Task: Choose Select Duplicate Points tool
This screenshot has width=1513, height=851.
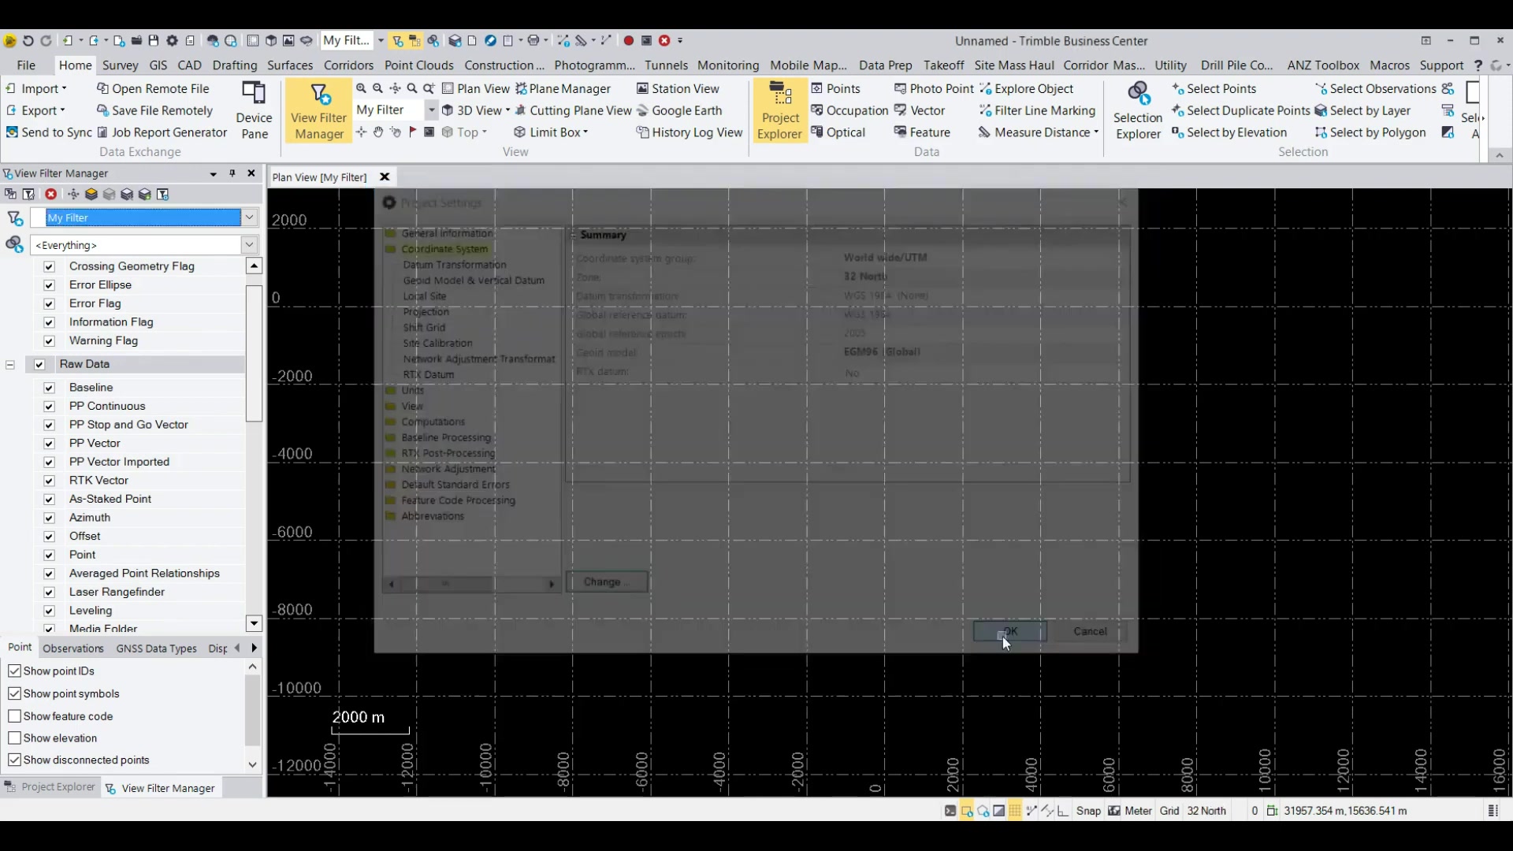Action: click(1240, 111)
